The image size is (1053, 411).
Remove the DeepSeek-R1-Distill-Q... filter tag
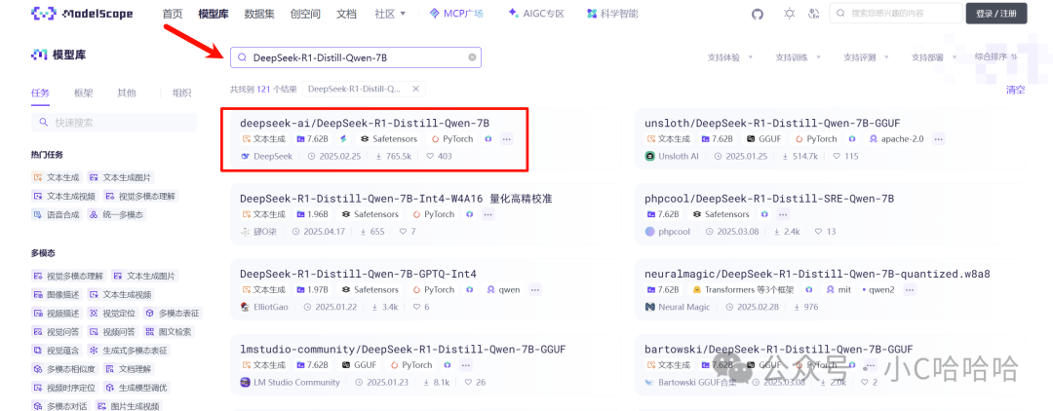click(415, 89)
